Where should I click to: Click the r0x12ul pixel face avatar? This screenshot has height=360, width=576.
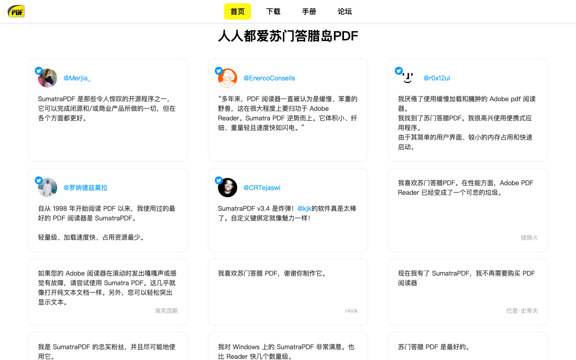408,78
